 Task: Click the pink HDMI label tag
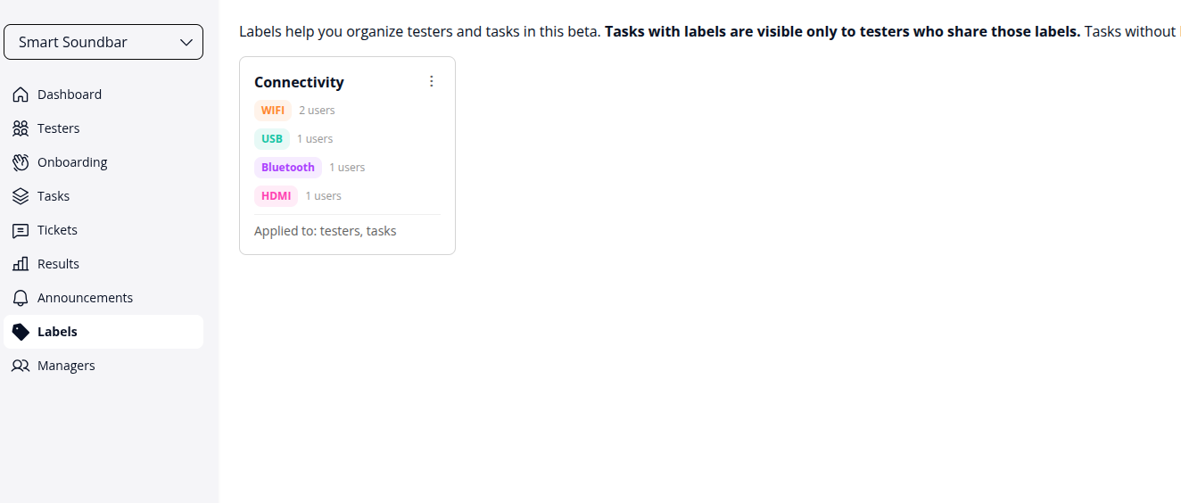tap(277, 196)
